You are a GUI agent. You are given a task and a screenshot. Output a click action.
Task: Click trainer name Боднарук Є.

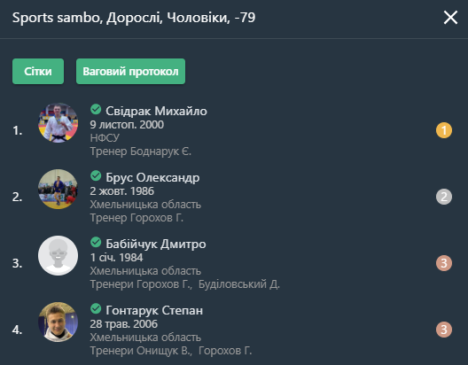coord(160,151)
